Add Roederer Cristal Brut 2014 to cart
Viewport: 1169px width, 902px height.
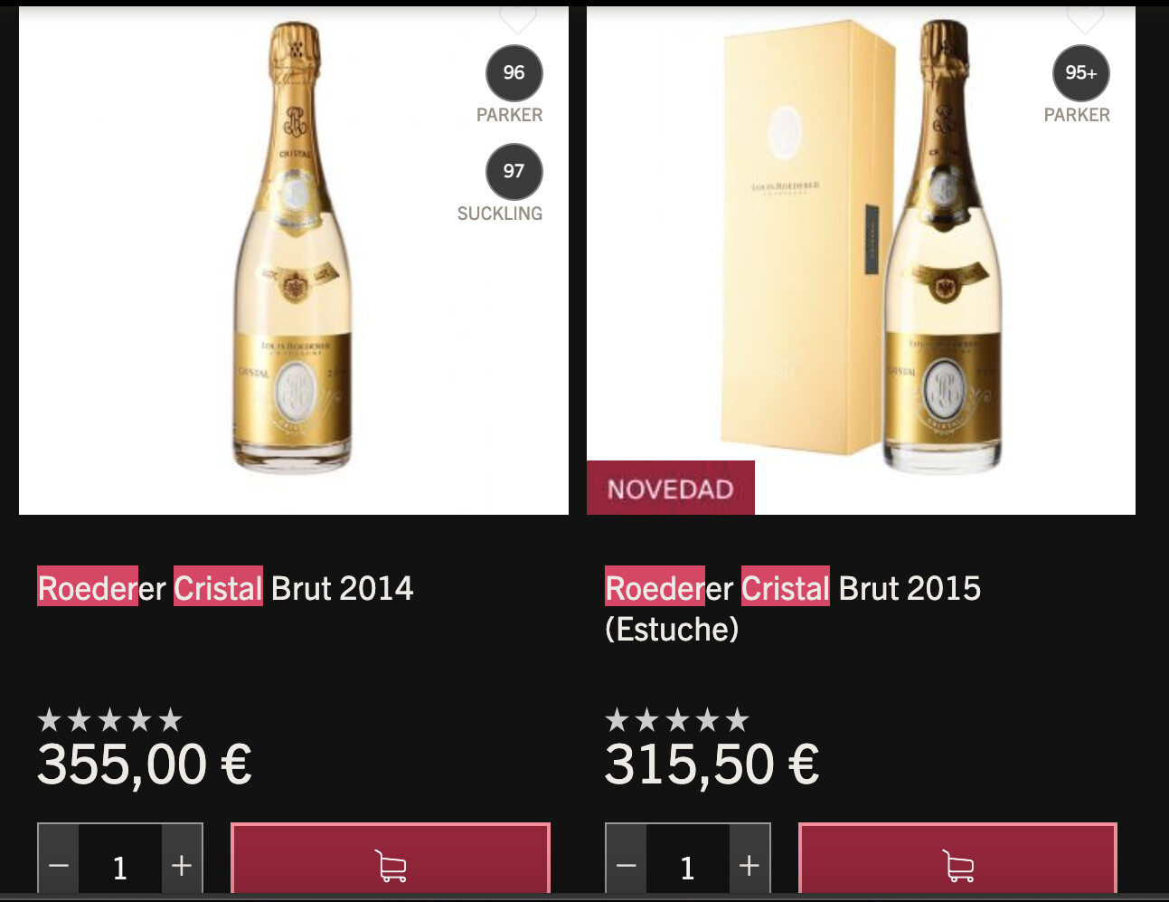click(391, 859)
